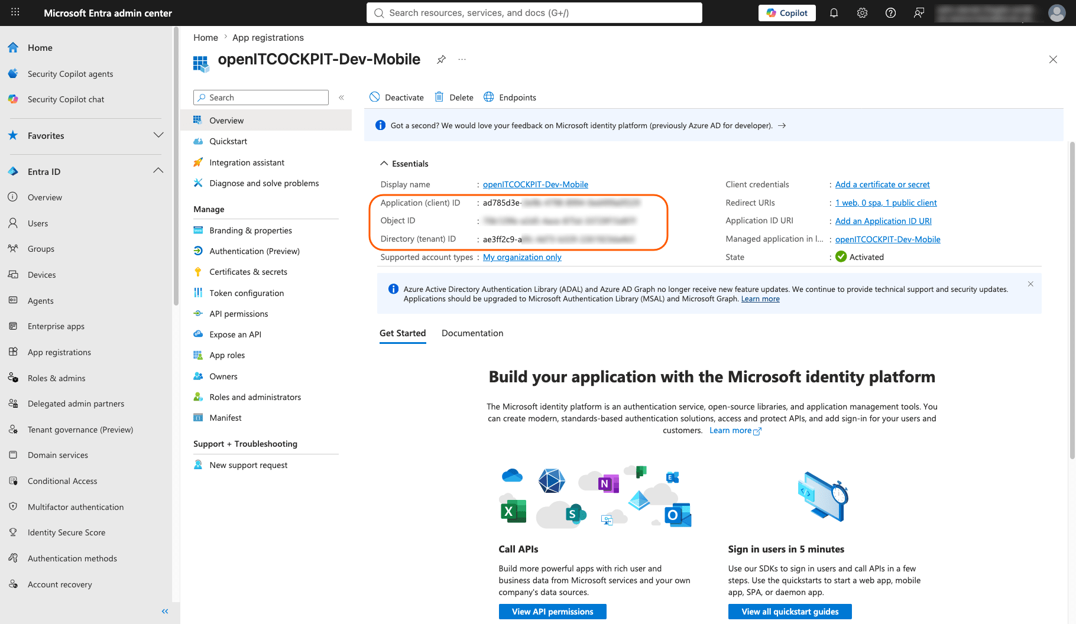
Task: Open the Endpoints command
Action: coord(510,97)
